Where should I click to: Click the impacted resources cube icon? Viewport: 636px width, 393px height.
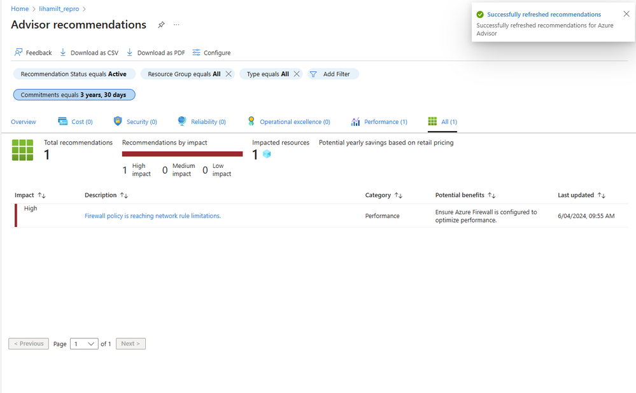(267, 154)
